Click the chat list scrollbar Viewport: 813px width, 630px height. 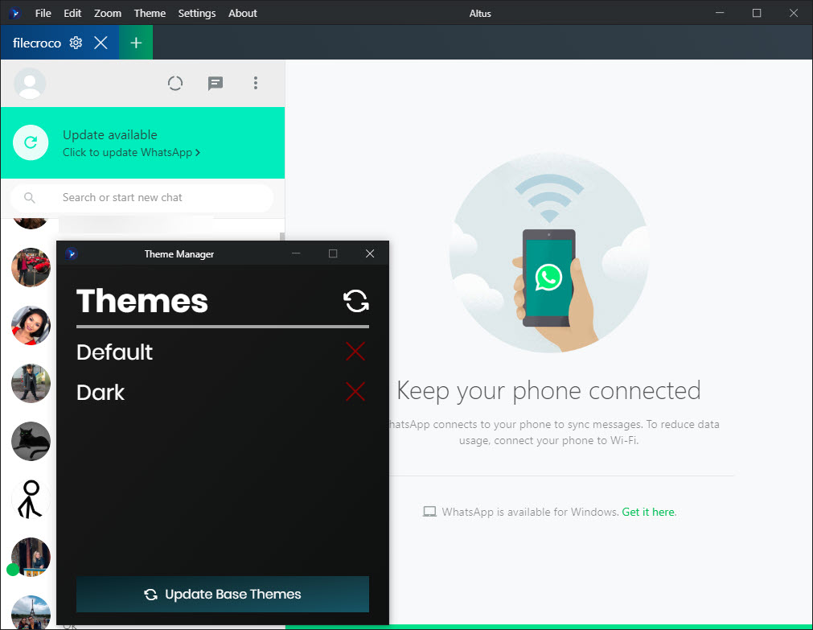[282, 237]
